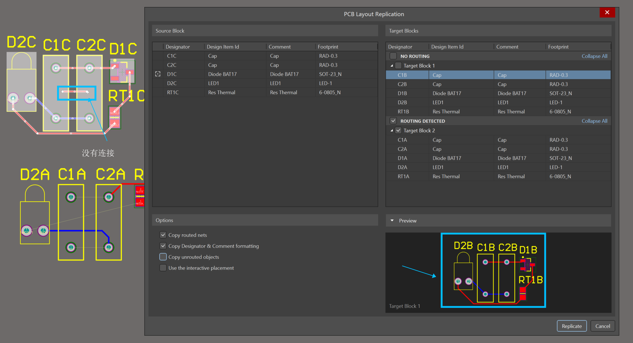Click the Target Block 1 preview thumbnail
633x343 pixels.
[x=493, y=270]
